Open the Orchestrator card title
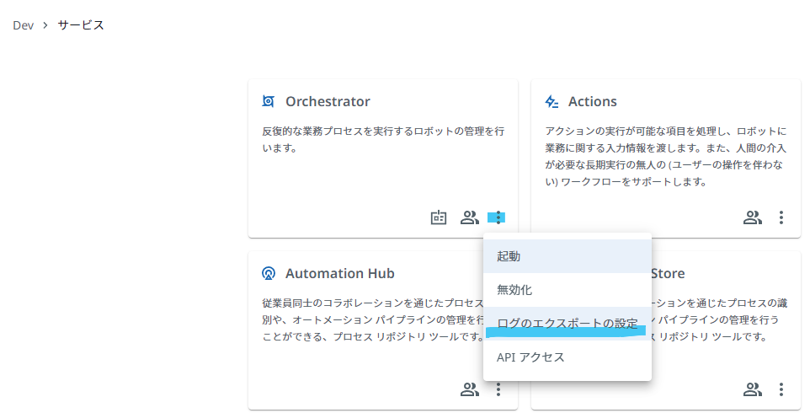The height and width of the screenshot is (413, 810). tap(328, 101)
